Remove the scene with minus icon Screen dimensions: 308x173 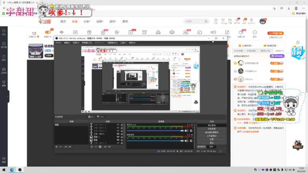tap(61, 147)
